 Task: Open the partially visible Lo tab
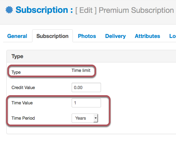pyautogui.click(x=173, y=36)
